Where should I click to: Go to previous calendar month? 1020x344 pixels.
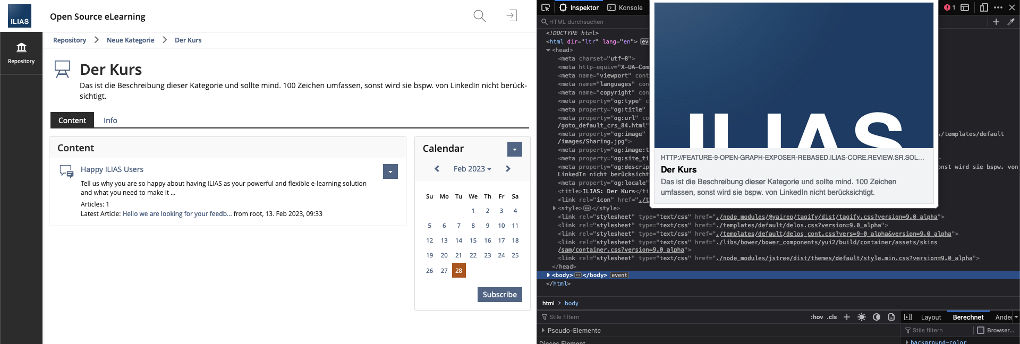(437, 169)
